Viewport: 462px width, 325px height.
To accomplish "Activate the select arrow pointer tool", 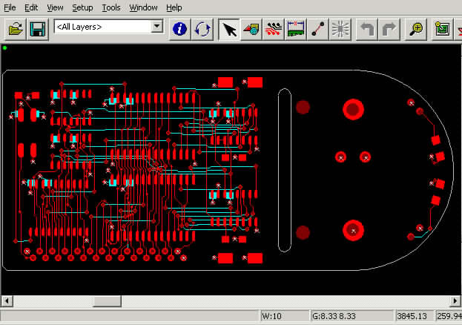I will tap(230, 29).
